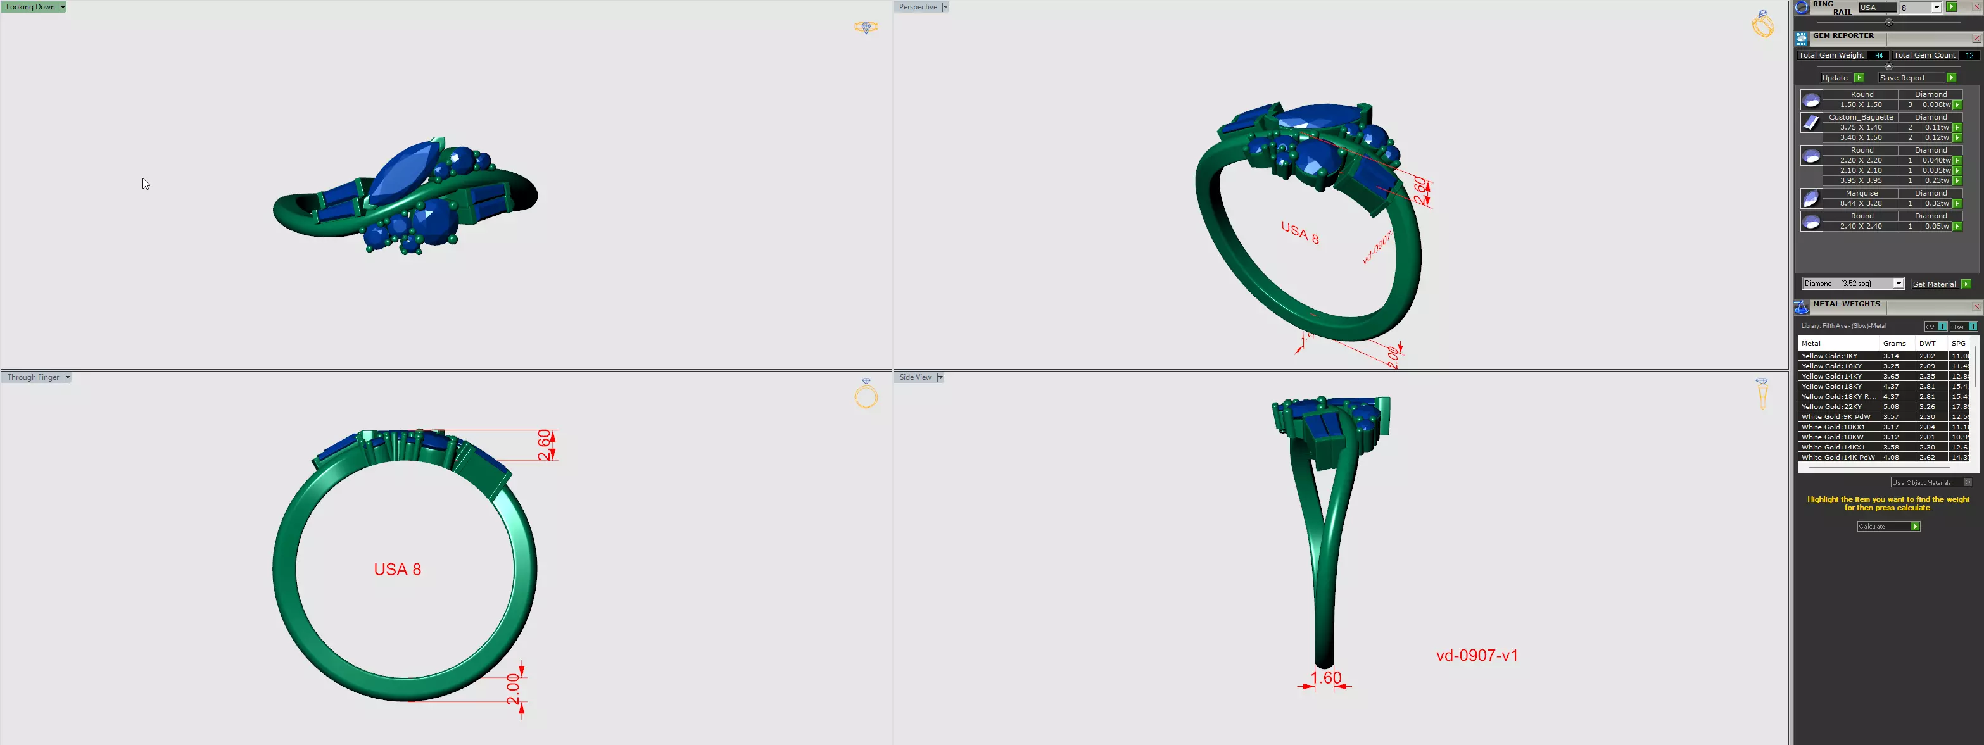Click the ring icon in Through Finger viewport
This screenshot has height=745, width=1984.
tap(866, 393)
